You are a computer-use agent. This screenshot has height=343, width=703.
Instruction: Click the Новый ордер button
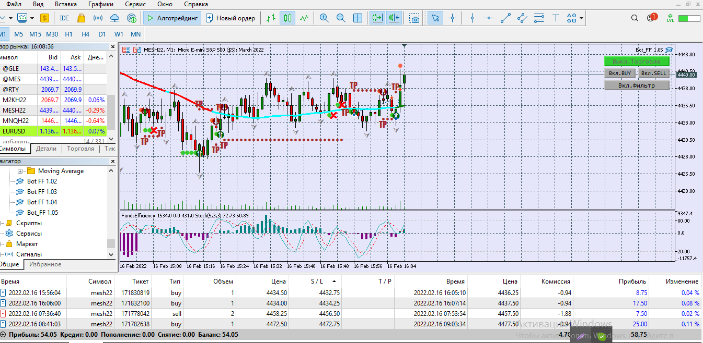point(231,18)
